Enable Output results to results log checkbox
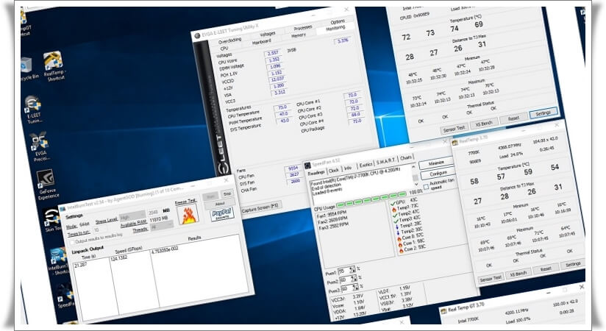This screenshot has height=331, width=606. click(71, 243)
